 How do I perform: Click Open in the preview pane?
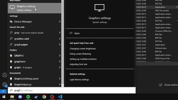click(77, 33)
